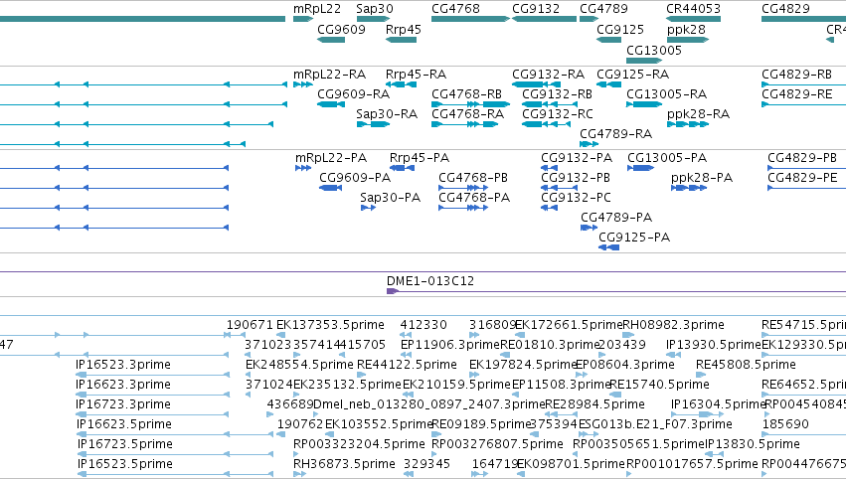Image resolution: width=846 pixels, height=479 pixels.
Task: Click transcript mRpL22-RA
Action: tap(329, 75)
